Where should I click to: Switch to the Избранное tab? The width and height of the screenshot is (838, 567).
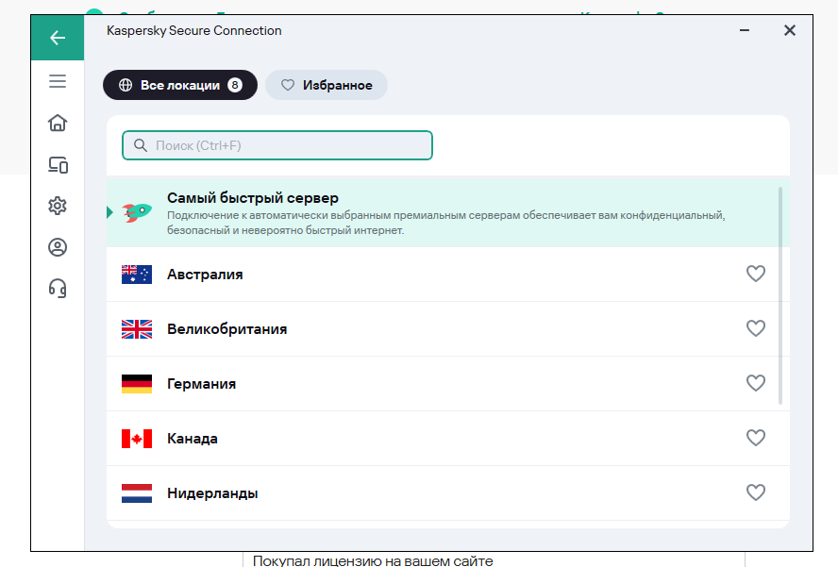click(327, 85)
